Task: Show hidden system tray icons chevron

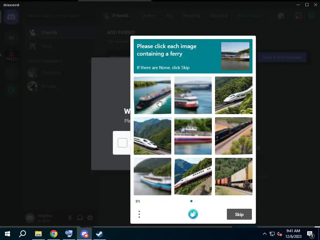Action: click(264, 234)
